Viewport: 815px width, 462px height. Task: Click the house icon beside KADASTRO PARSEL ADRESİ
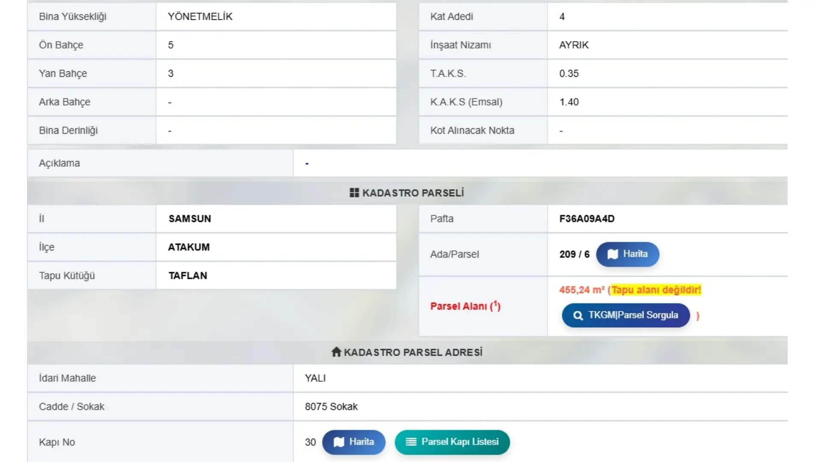[x=336, y=352]
